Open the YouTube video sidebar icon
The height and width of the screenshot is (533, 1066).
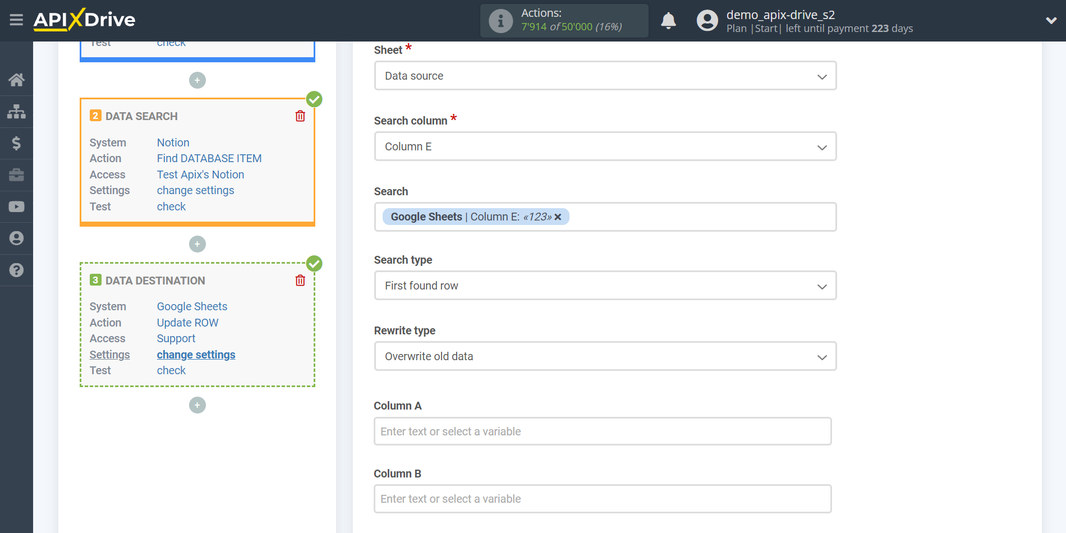16,206
